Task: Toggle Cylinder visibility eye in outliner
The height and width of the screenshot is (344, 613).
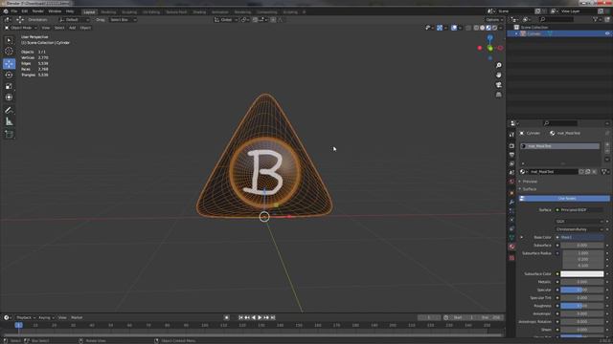Action: pyautogui.click(x=607, y=33)
